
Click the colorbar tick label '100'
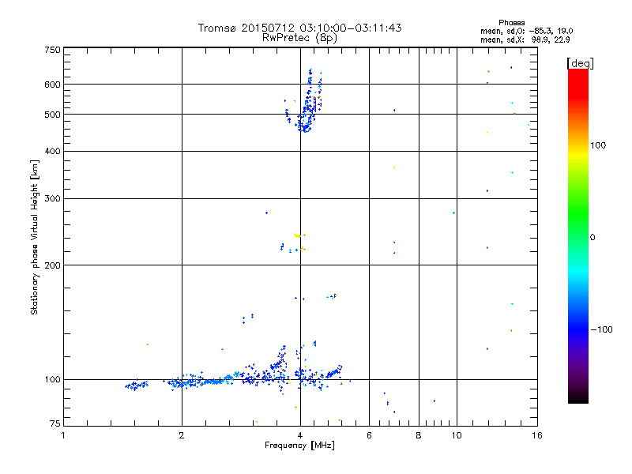coord(598,145)
